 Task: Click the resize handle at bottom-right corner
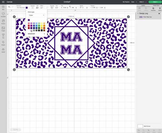[x=128, y=70]
